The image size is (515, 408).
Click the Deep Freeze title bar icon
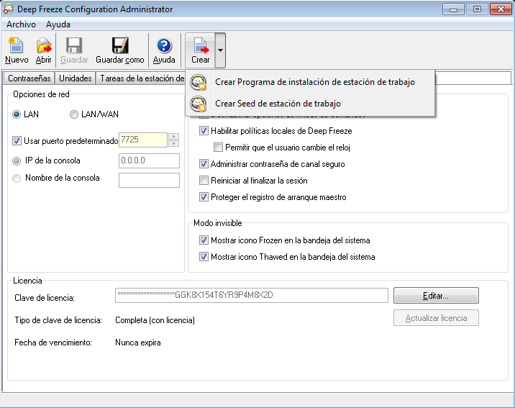(8, 9)
